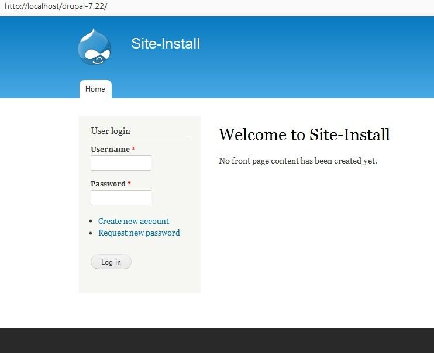The height and width of the screenshot is (353, 434).
Task: Click the User login block heading
Action: (x=111, y=131)
